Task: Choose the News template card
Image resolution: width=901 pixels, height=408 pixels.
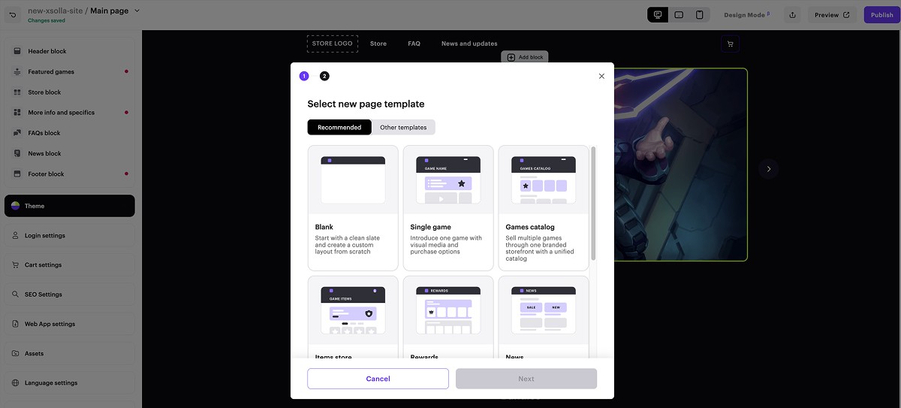Action: click(544, 317)
